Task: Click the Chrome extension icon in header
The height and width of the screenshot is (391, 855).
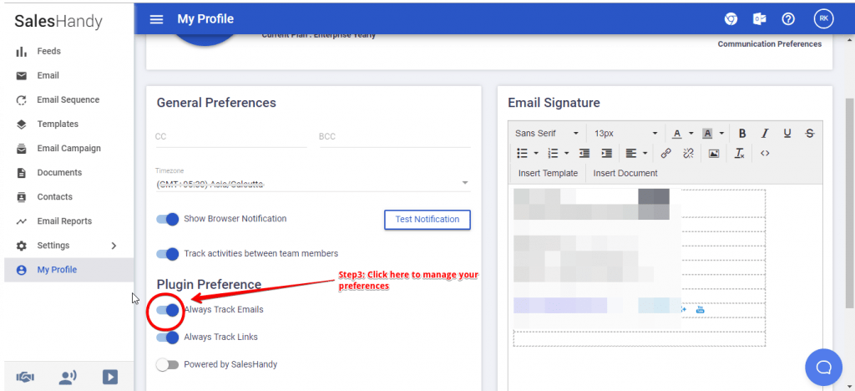Action: point(731,19)
